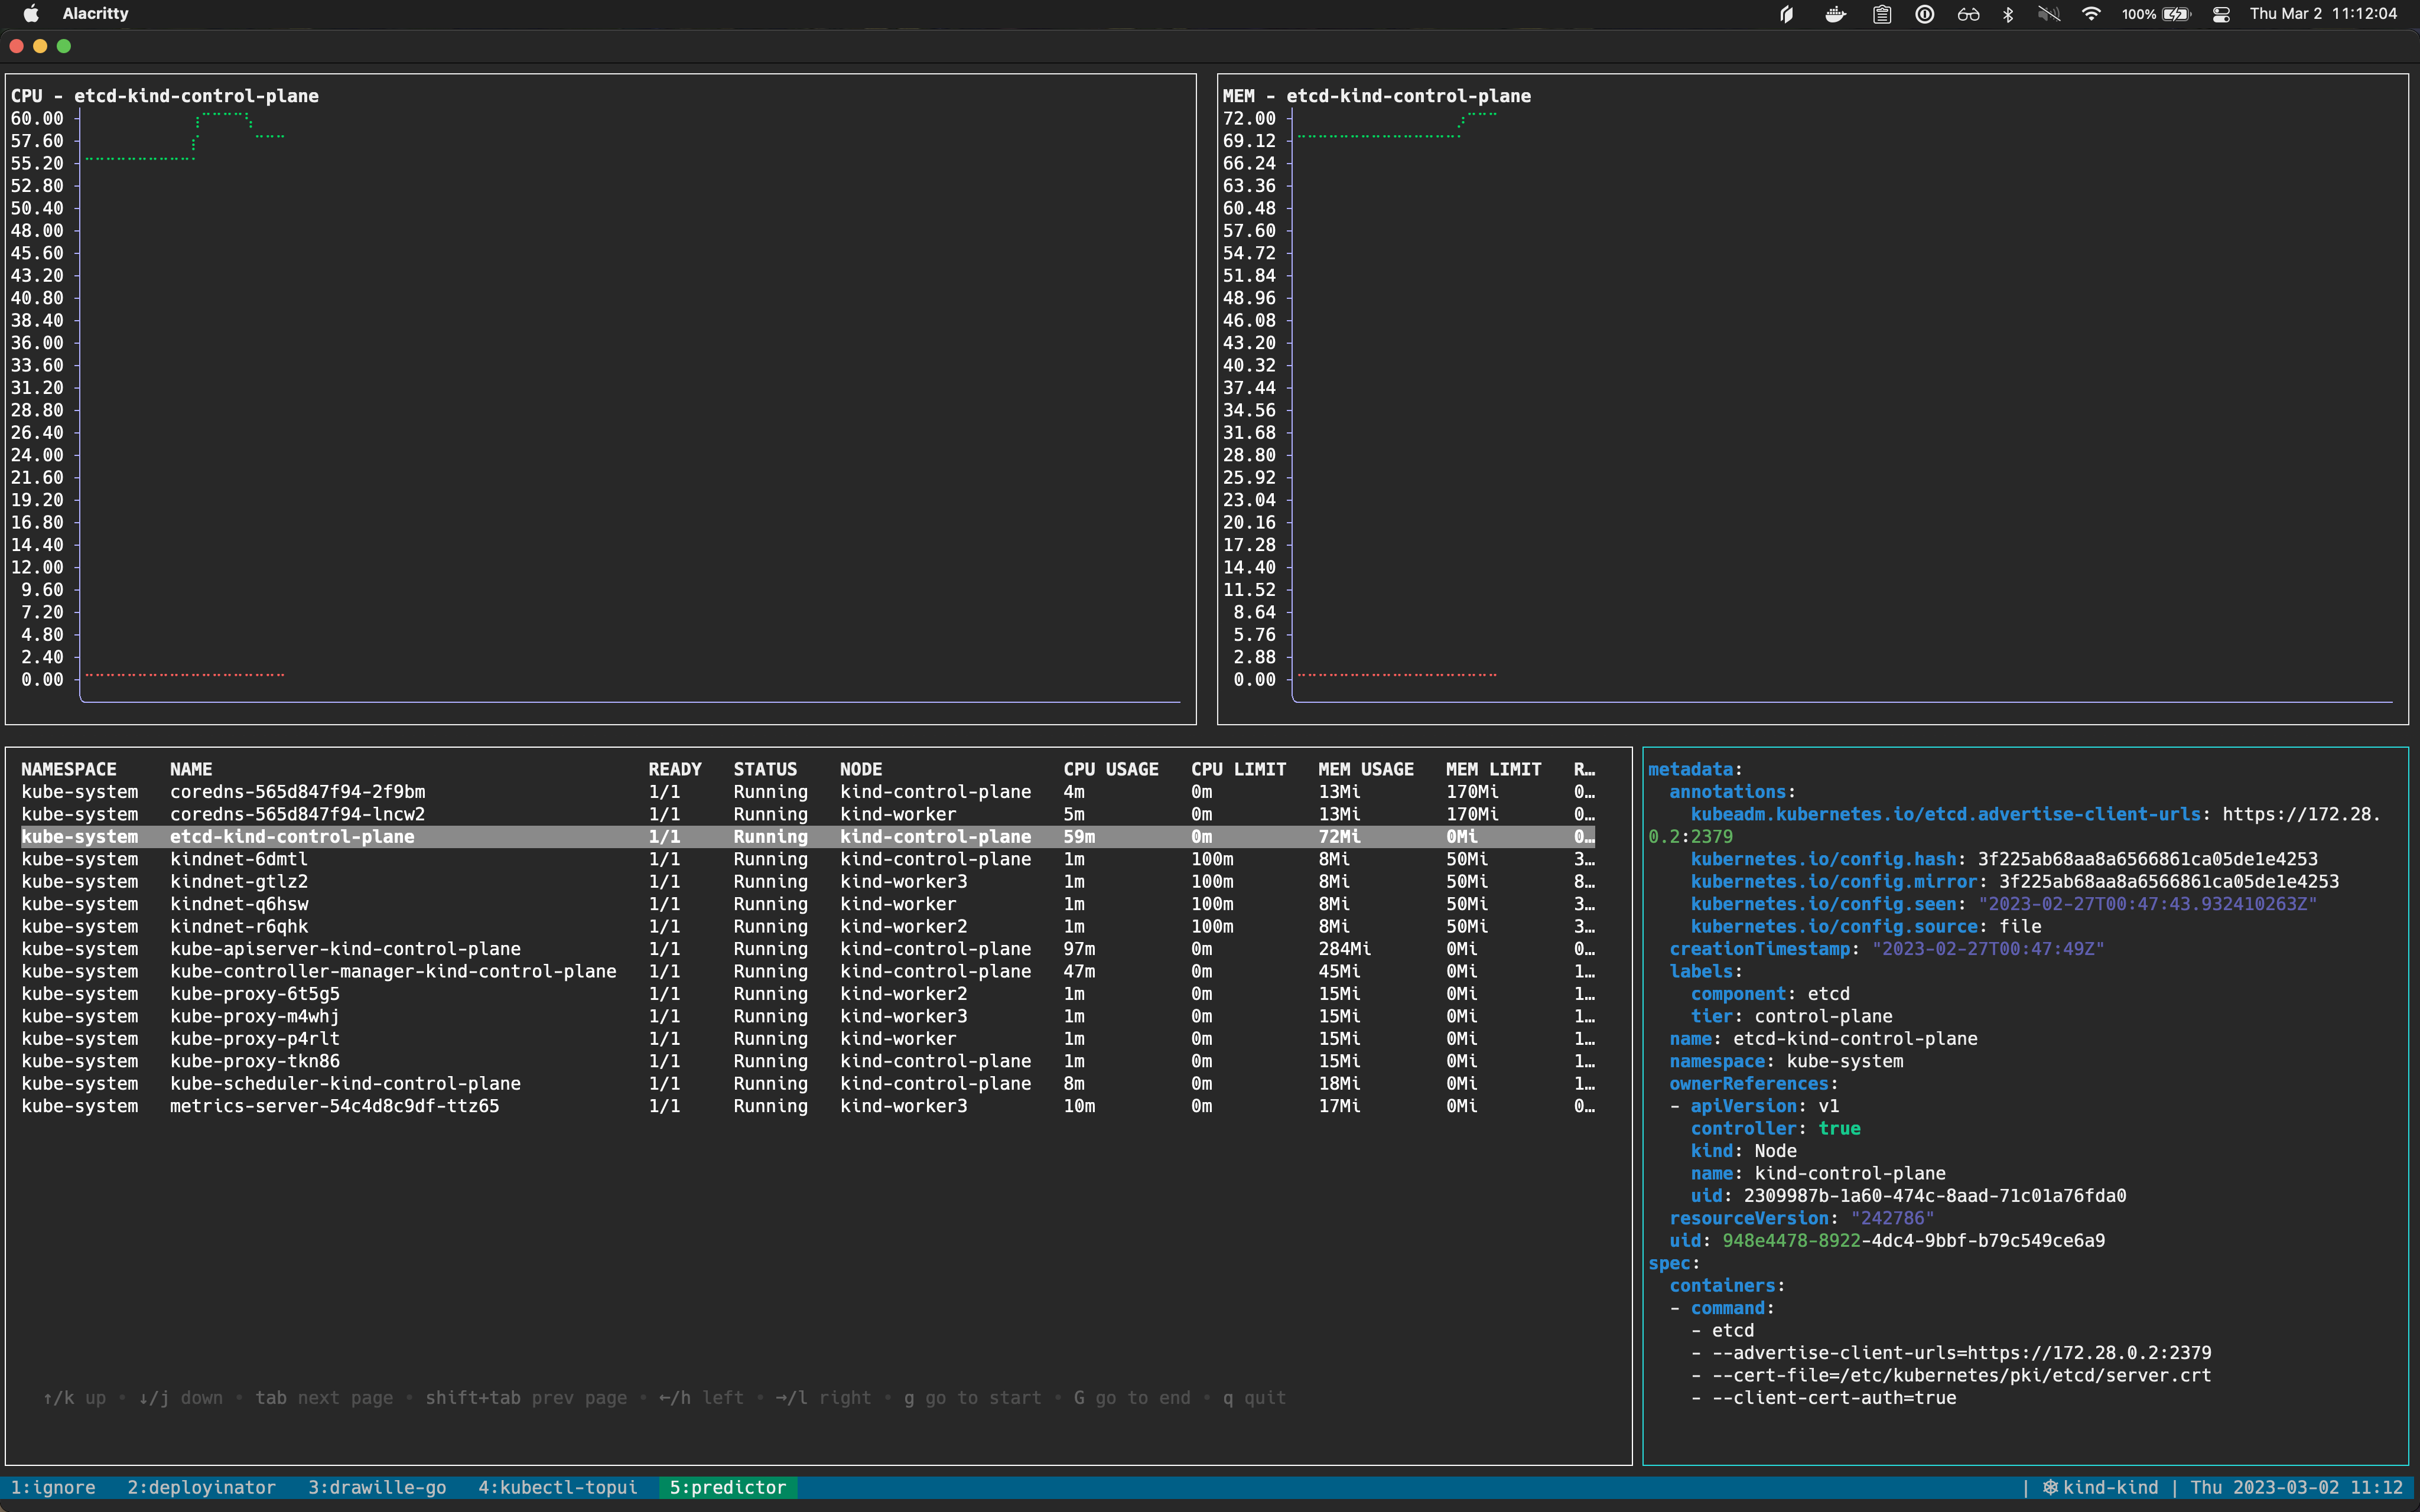This screenshot has width=2420, height=1512.
Task: Click the resourceVersion "242786" line
Action: [x=1802, y=1218]
